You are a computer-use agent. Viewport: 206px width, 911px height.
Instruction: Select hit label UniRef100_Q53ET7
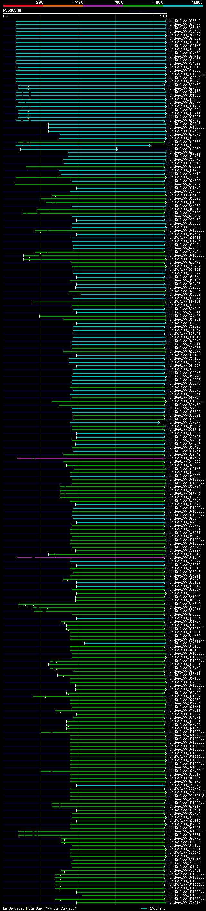click(x=185, y=775)
